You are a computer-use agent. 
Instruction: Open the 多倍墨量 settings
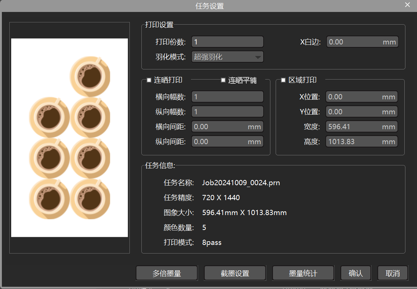tap(167, 273)
